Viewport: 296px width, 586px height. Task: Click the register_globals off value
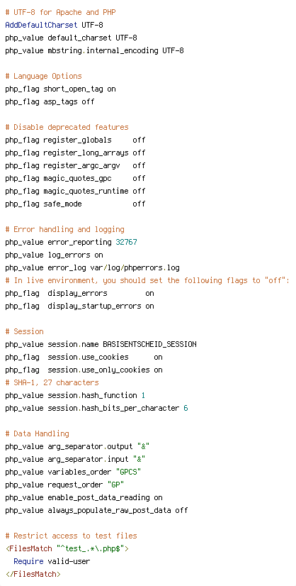[139, 140]
